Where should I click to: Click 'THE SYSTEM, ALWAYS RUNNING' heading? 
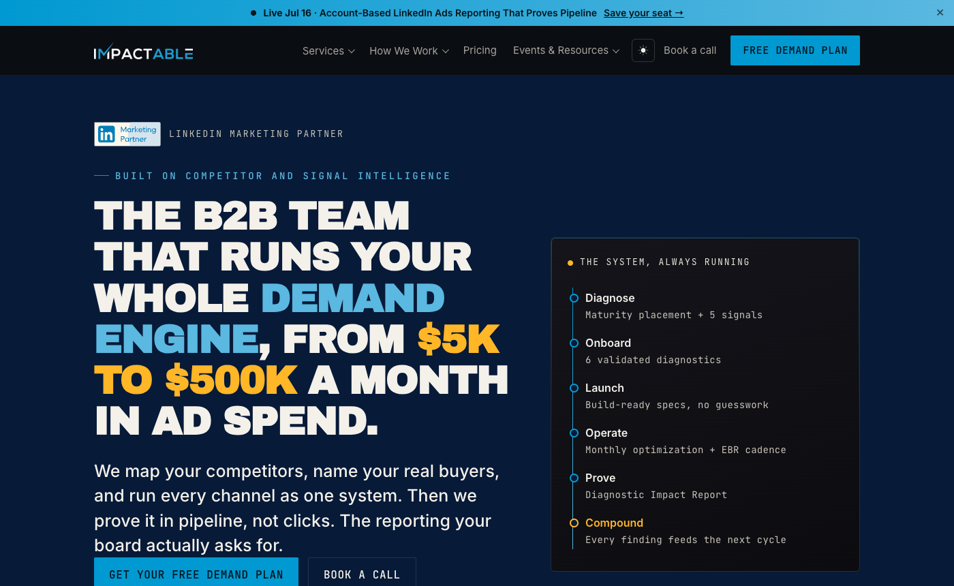[664, 262]
